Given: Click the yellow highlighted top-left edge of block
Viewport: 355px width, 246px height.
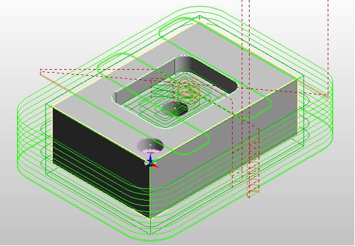Looking at the screenshot, I should click(125, 65).
